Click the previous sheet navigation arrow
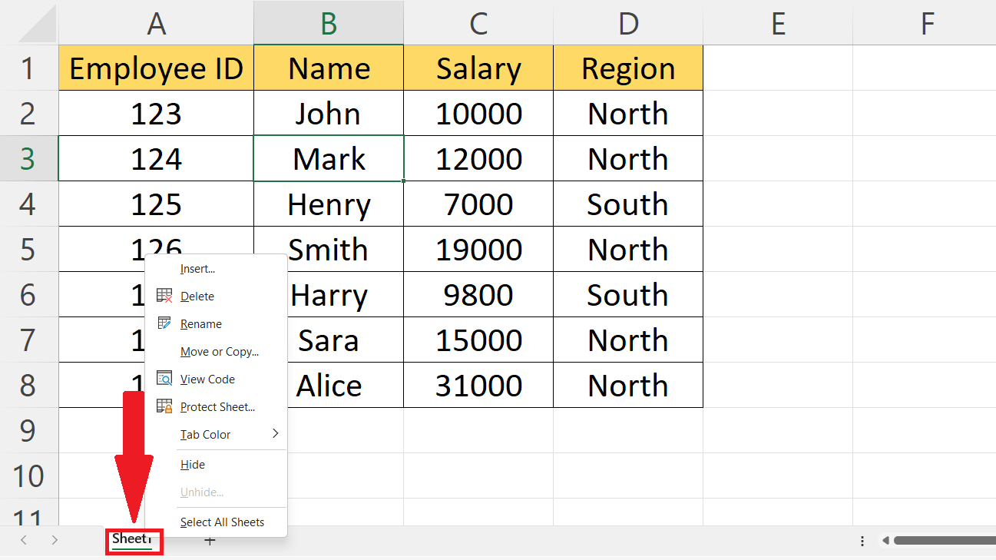The width and height of the screenshot is (996, 560). (23, 540)
